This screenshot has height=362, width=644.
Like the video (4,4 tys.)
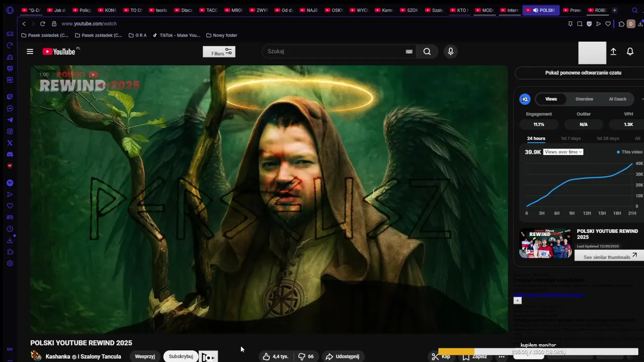tap(275, 356)
